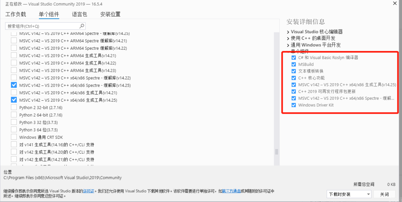The width and height of the screenshot is (402, 202).
Task: Expand Visual Studio 核心编辑器 details
Action: 288,32
